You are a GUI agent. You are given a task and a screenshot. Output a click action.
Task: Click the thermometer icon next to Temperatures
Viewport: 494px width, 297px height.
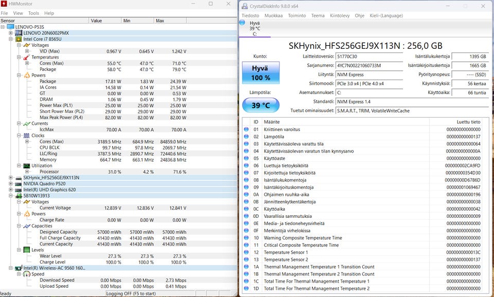(26, 57)
